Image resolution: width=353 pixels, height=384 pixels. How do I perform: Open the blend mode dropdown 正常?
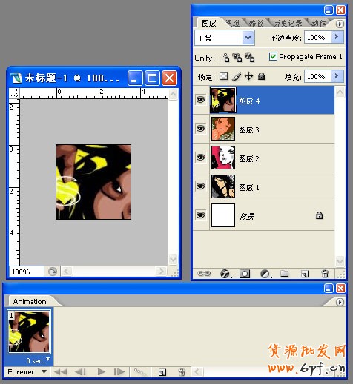coord(225,38)
